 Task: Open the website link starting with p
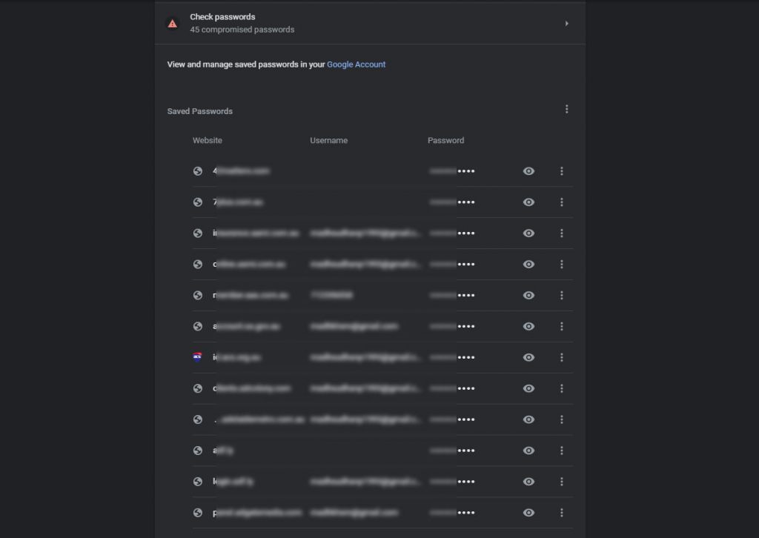point(257,512)
